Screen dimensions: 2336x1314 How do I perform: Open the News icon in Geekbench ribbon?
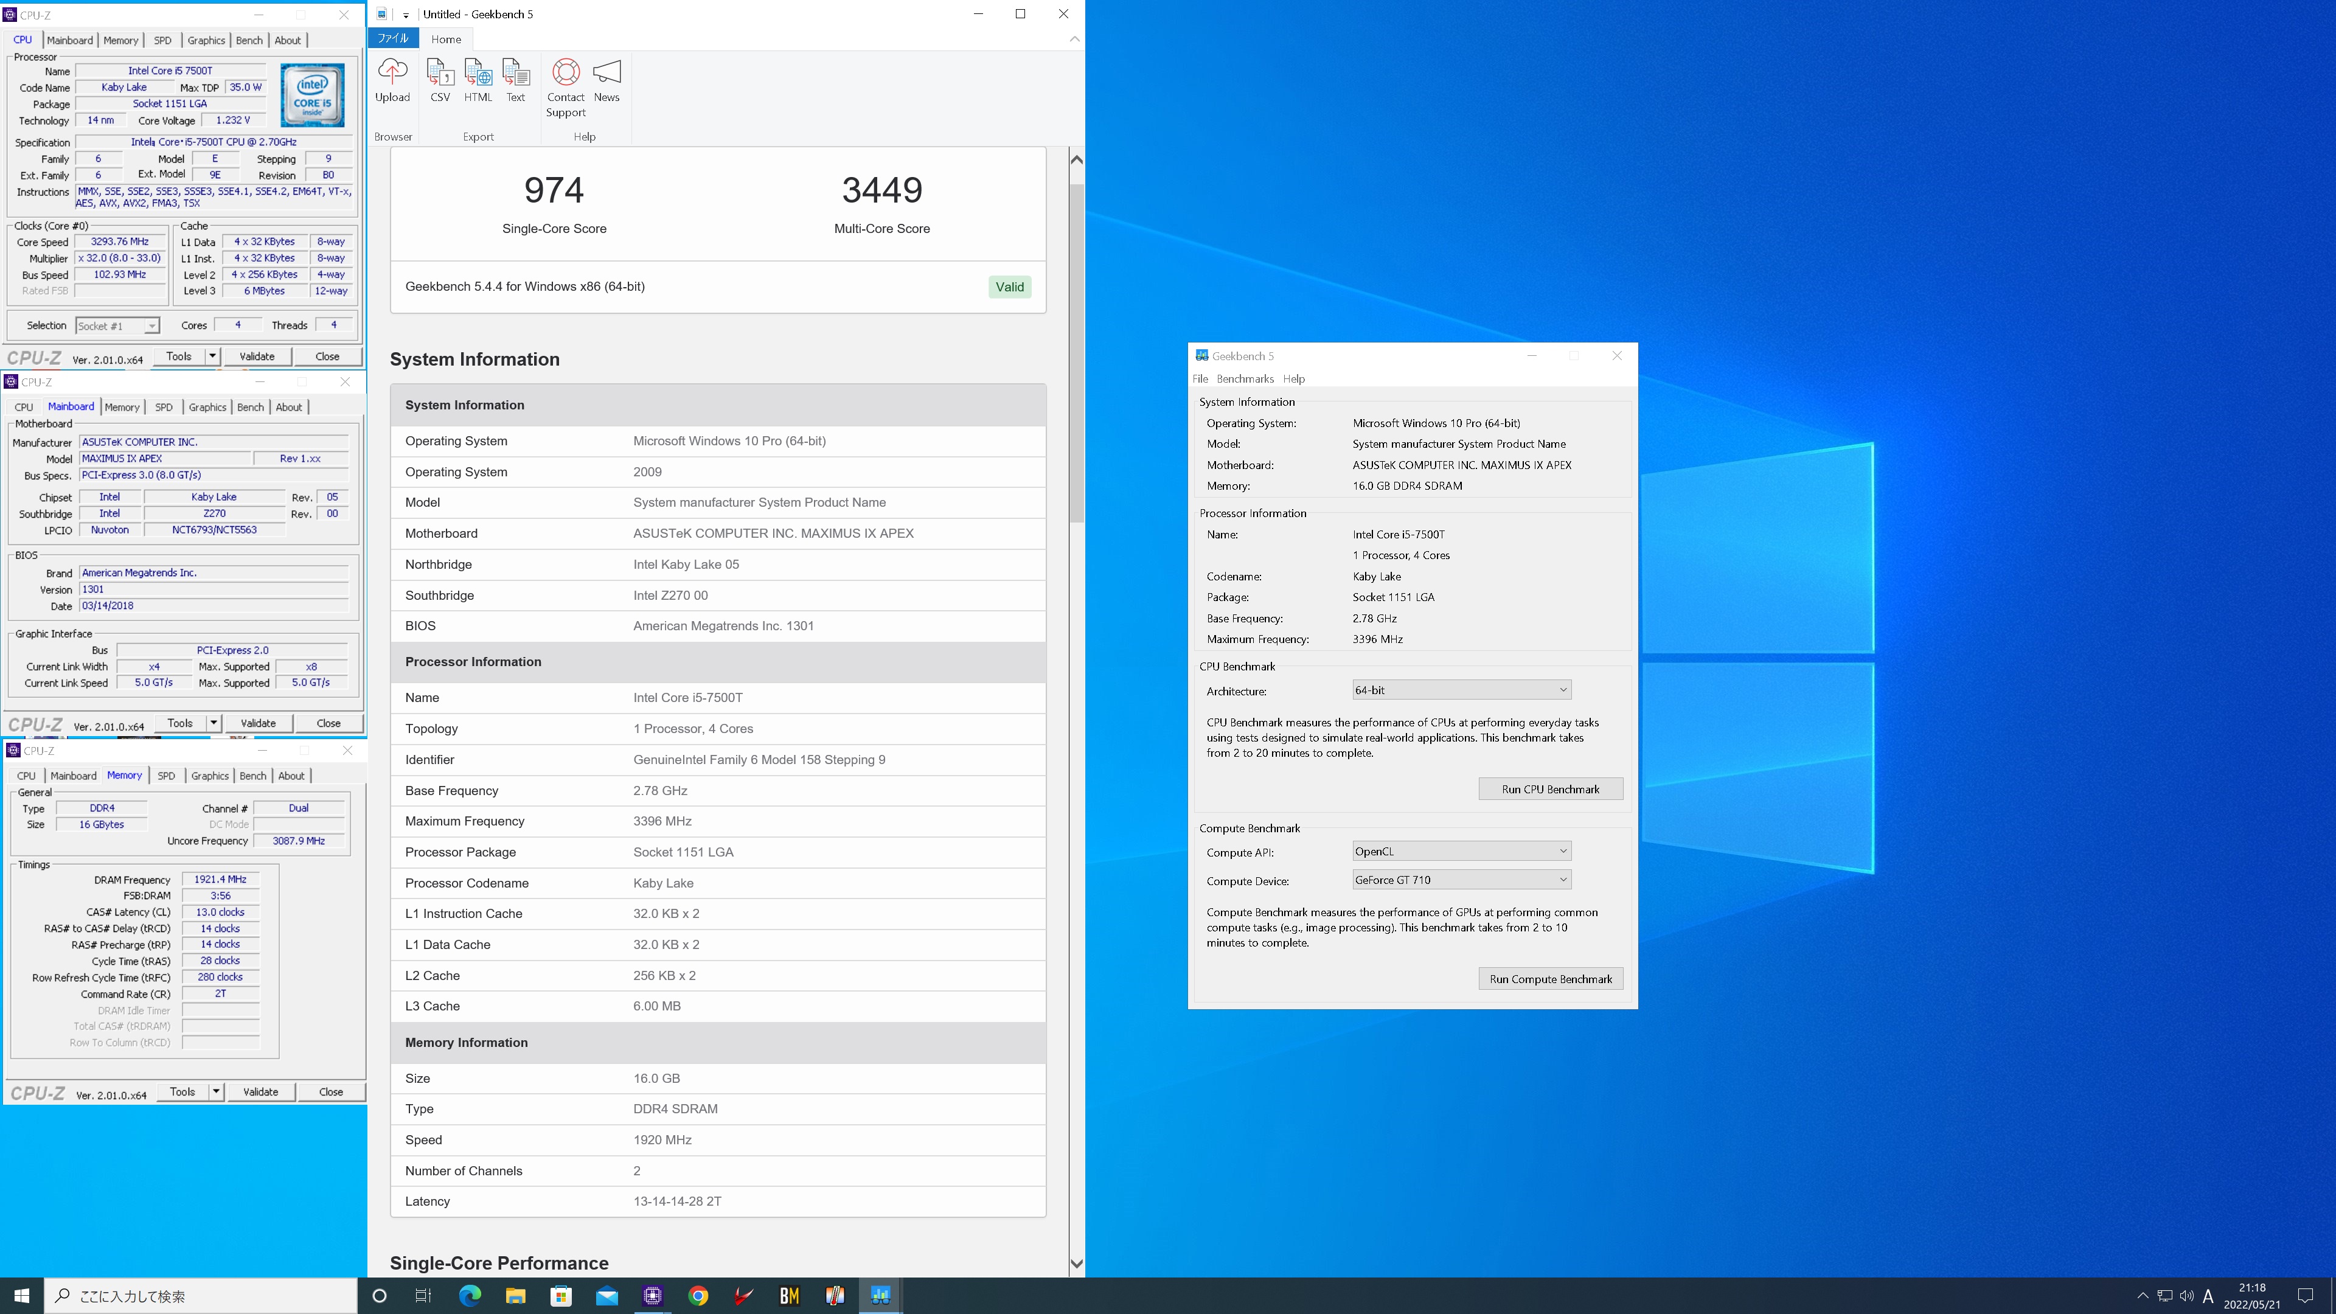[607, 80]
